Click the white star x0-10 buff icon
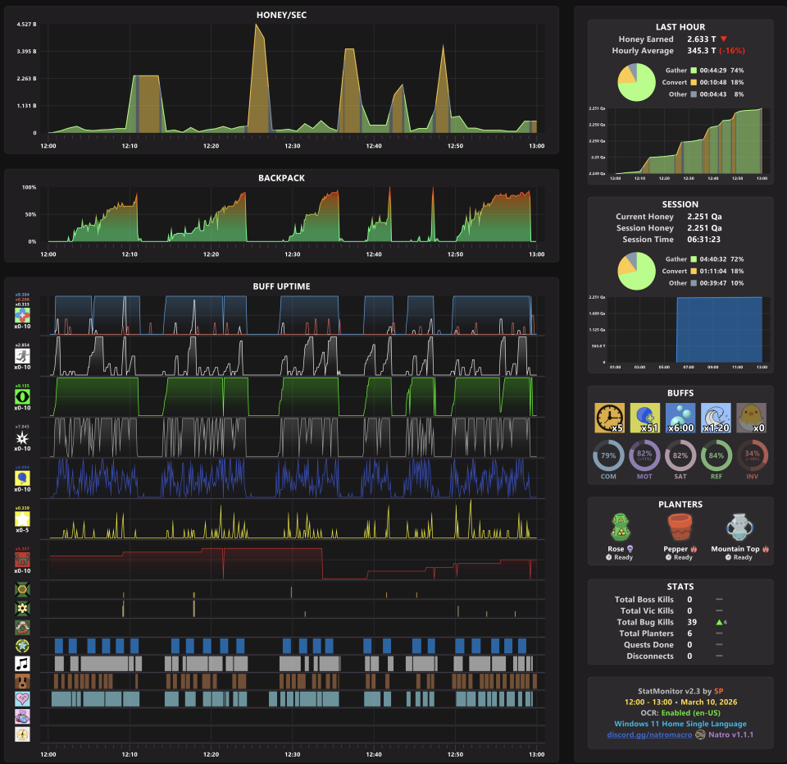 (x=22, y=437)
